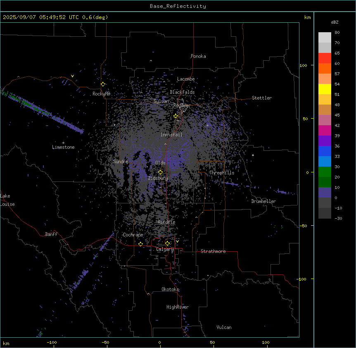Image resolution: width=356 pixels, height=348 pixels.
Task: Click the Cochrane label
Action: (x=133, y=235)
